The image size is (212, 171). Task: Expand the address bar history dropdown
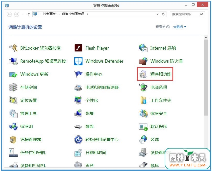157,14
